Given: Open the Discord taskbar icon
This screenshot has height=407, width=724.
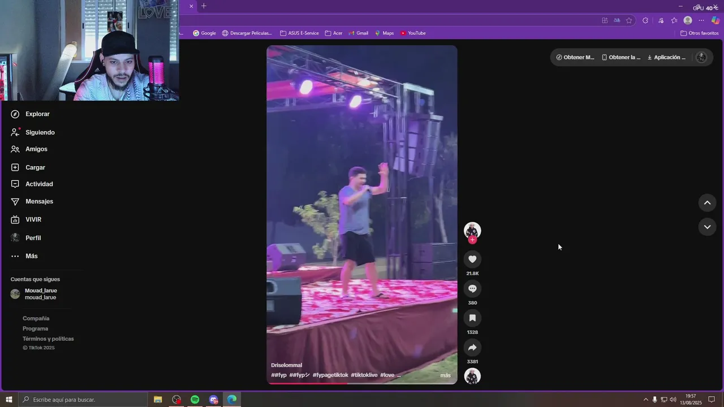Looking at the screenshot, I should pyautogui.click(x=213, y=400).
